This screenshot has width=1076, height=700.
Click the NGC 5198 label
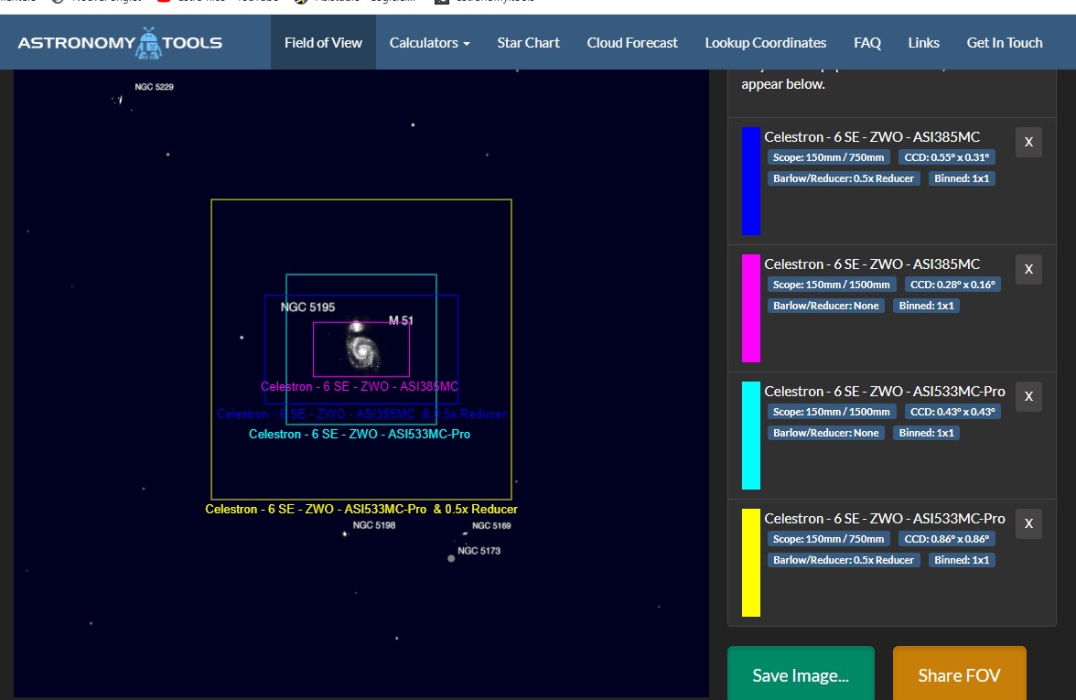[x=374, y=525]
